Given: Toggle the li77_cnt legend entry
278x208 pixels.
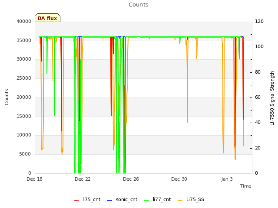Looking at the screenshot, I should coord(157,199).
